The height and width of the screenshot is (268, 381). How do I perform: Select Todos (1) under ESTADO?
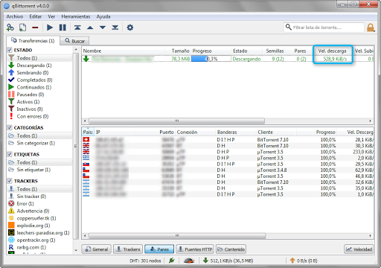click(x=39, y=58)
